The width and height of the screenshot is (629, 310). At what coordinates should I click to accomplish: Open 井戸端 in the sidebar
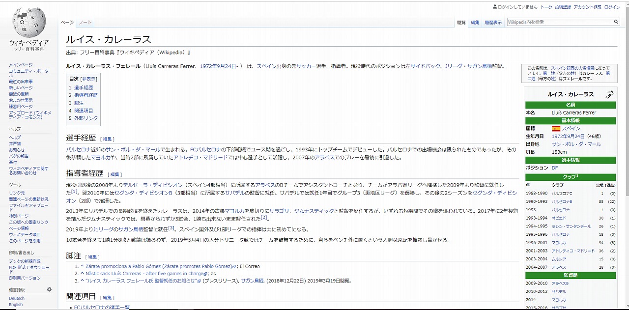[x=15, y=143]
